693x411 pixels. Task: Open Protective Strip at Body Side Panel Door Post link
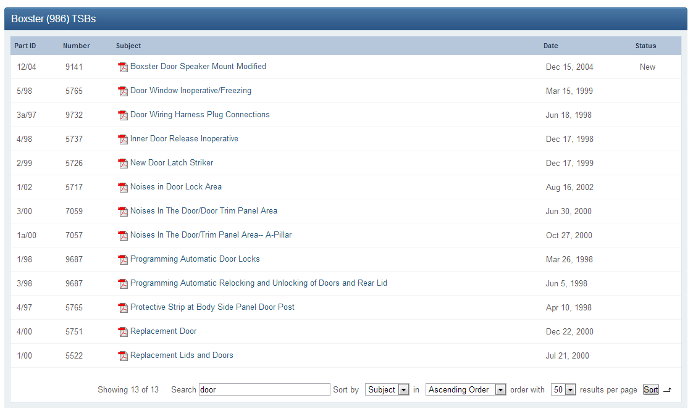tap(212, 307)
